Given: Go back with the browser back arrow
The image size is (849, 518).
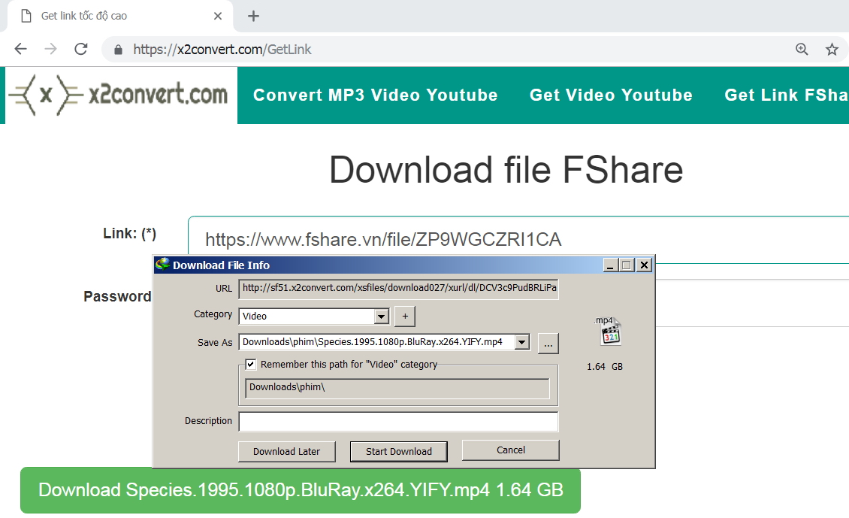Looking at the screenshot, I should (20, 50).
